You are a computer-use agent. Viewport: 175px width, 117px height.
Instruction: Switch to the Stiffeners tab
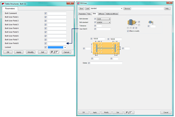click(101, 14)
